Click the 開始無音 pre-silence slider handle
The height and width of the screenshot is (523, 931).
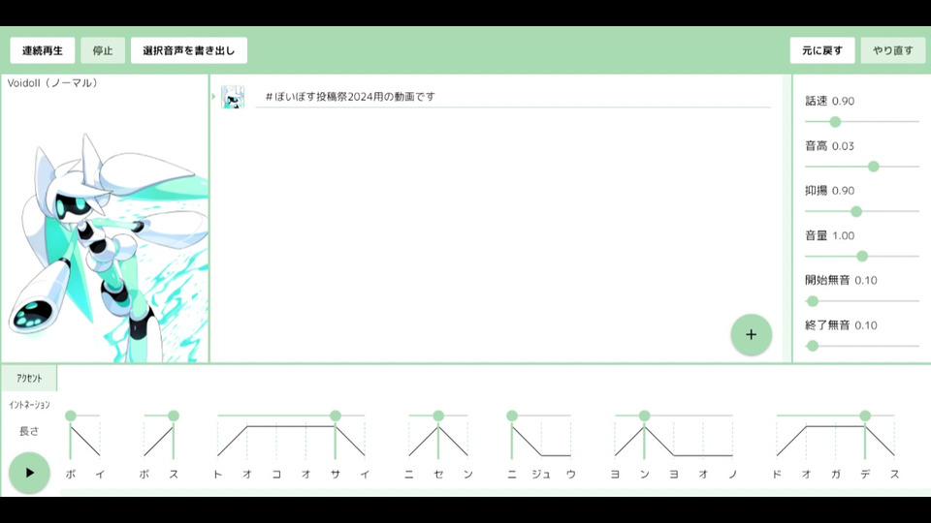tap(813, 301)
